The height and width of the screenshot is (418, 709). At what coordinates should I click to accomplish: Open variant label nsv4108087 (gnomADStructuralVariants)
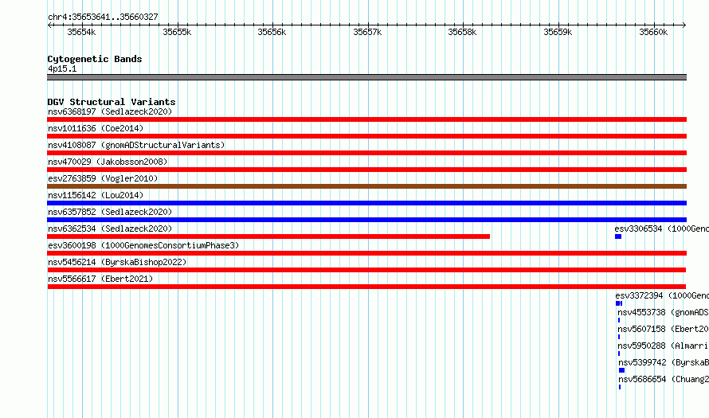point(136,145)
